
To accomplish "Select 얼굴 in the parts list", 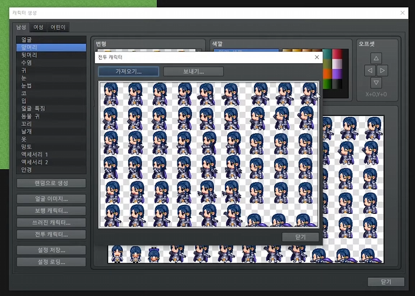I will 52,40.
